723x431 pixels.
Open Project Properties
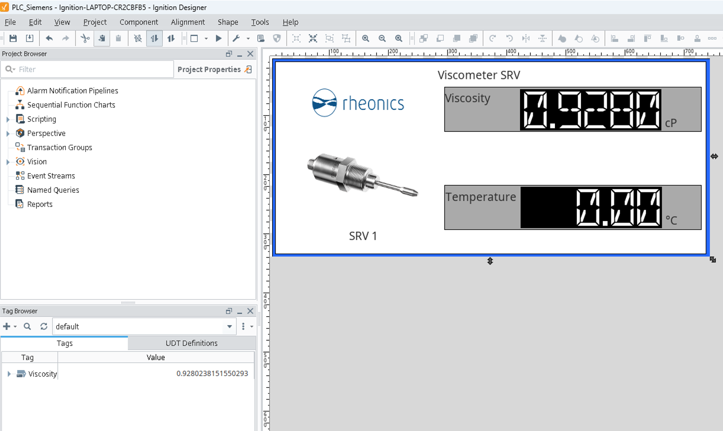point(215,69)
